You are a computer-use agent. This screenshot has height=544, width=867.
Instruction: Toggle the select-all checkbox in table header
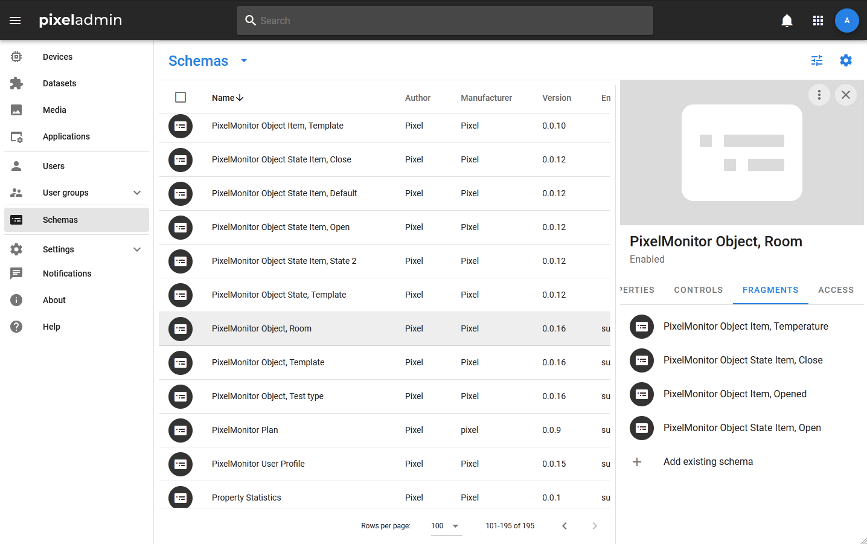pyautogui.click(x=181, y=97)
